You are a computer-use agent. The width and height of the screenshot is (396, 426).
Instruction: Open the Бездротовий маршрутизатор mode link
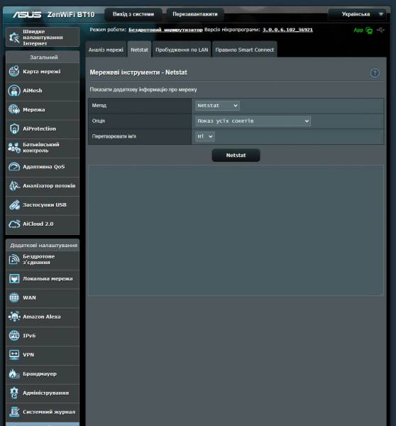point(165,30)
